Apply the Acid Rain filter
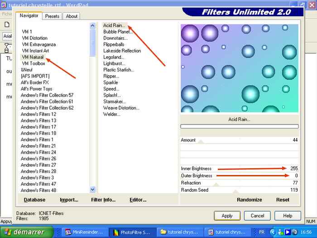 227,216
